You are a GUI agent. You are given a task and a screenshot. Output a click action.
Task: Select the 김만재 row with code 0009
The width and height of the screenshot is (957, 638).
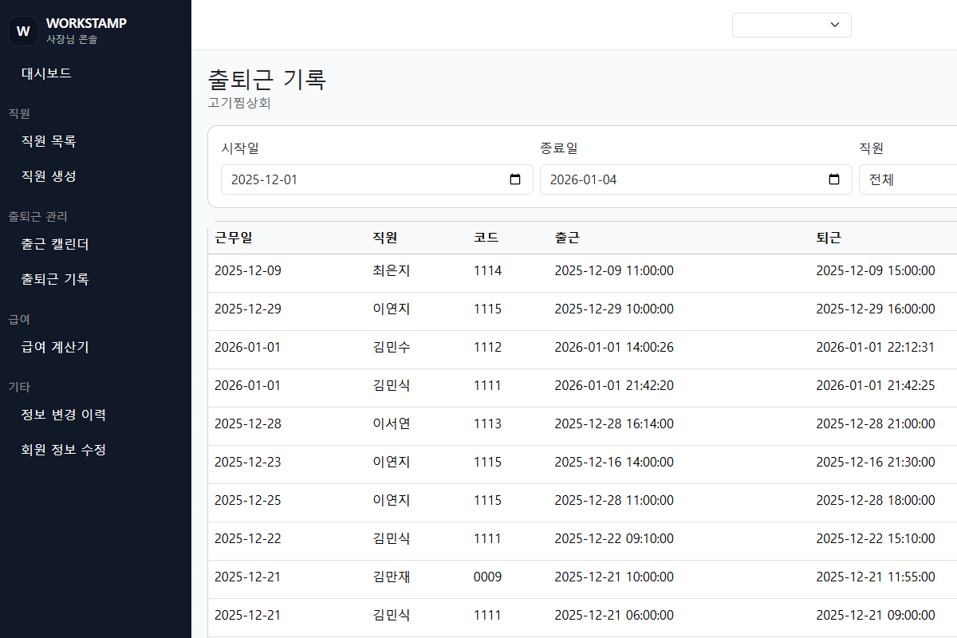pyautogui.click(x=391, y=577)
